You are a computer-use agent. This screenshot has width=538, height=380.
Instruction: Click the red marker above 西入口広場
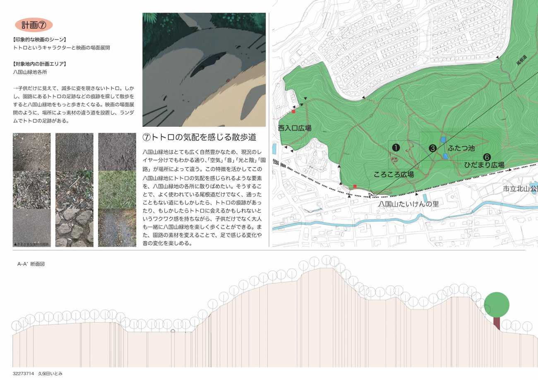(293, 111)
